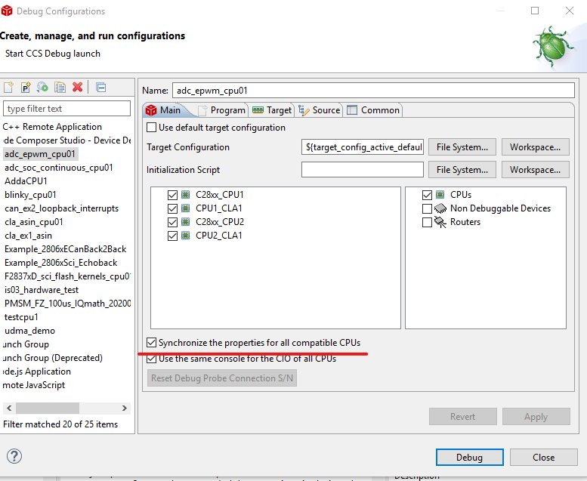Select testcpu1 configuration

point(21,317)
